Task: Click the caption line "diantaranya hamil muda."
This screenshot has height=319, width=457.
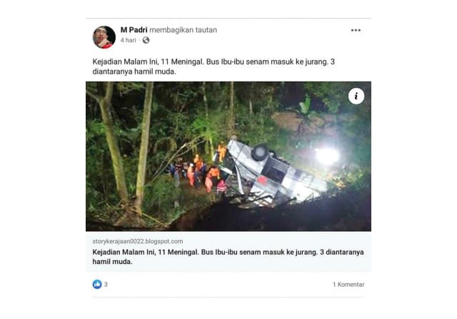Action: pyautogui.click(x=134, y=72)
